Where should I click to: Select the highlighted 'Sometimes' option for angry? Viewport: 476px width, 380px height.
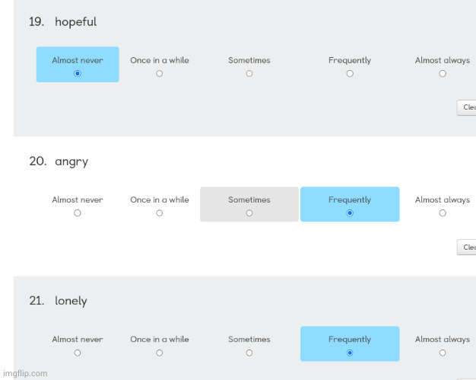pyautogui.click(x=249, y=212)
